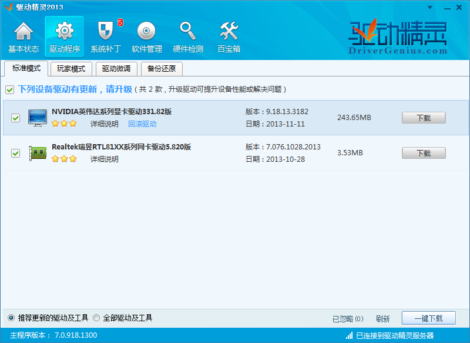Click the Realtek driver star rating
Screen dimensions: 470x343
click(64, 159)
